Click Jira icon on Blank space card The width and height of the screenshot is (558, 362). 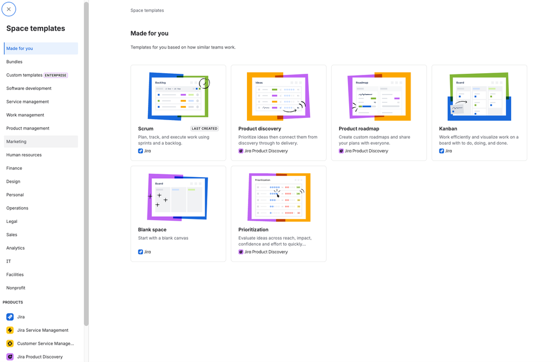(141, 251)
